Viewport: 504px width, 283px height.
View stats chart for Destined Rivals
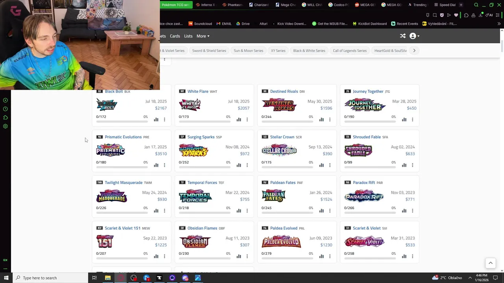[x=321, y=119]
